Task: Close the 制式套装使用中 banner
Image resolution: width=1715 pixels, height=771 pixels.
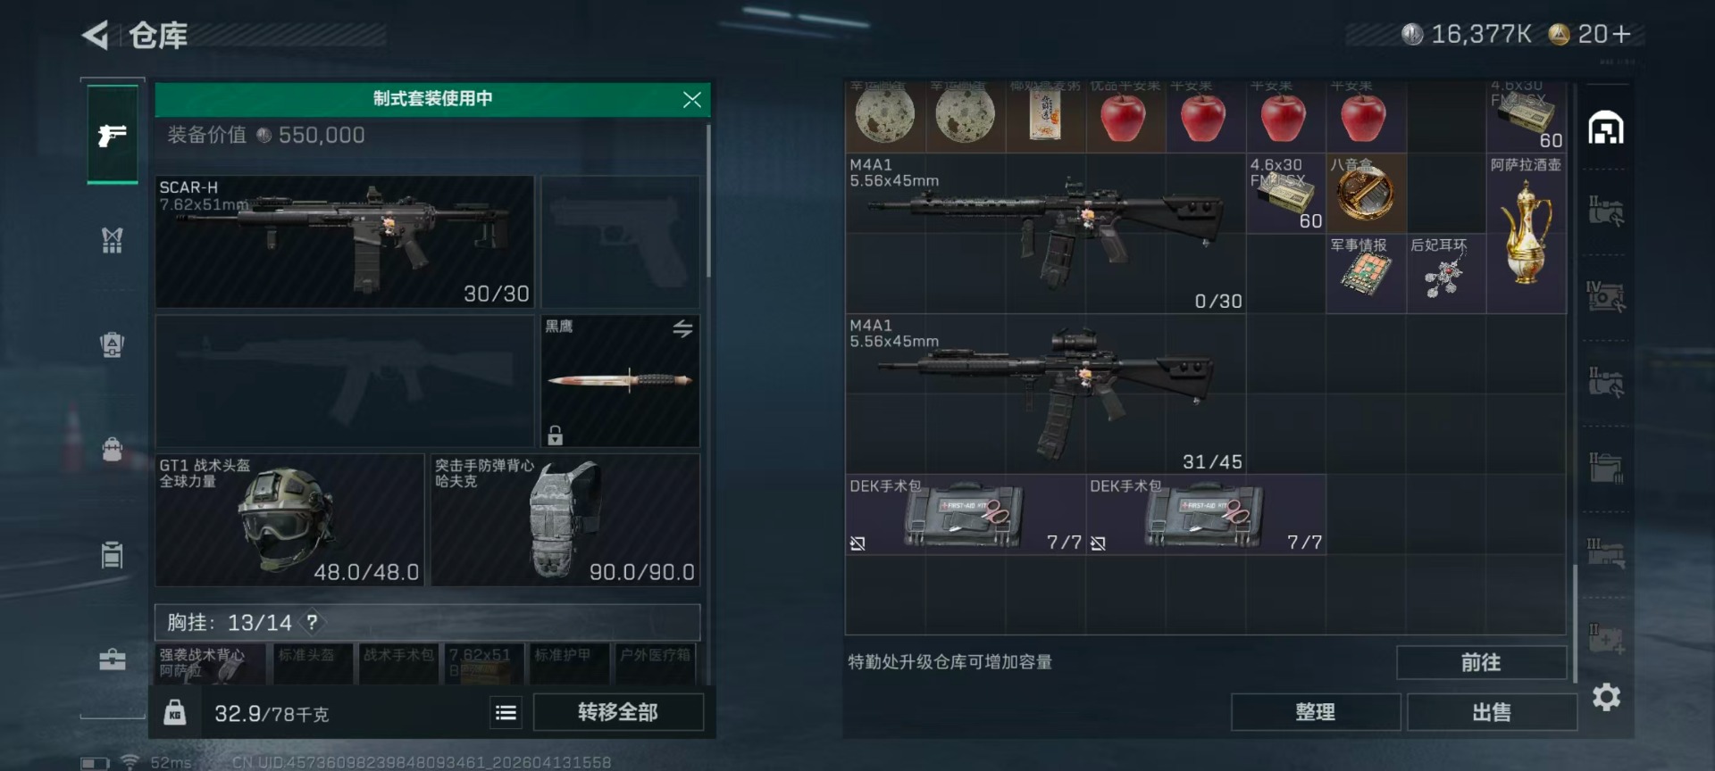Action: point(691,99)
